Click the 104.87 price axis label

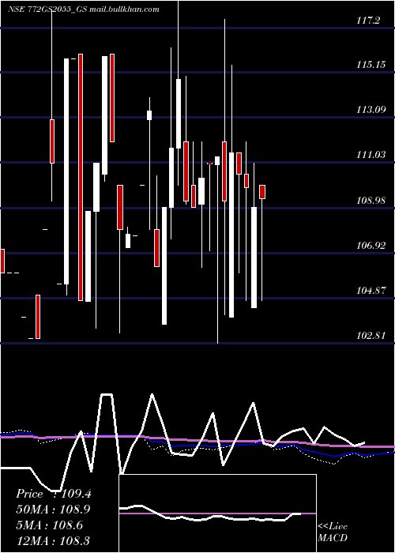371,291
